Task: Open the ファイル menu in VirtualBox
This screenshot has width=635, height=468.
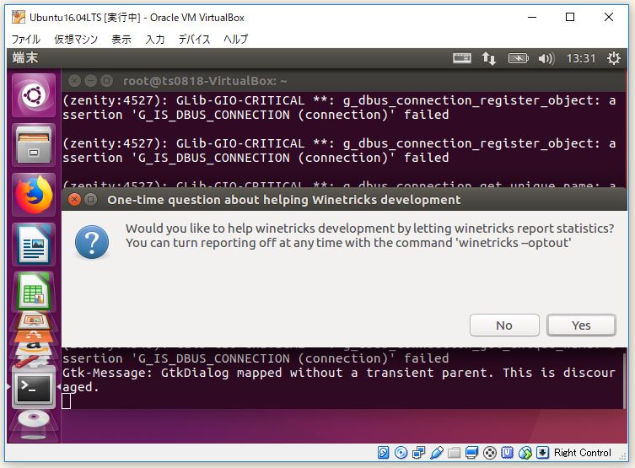Action: (26, 39)
